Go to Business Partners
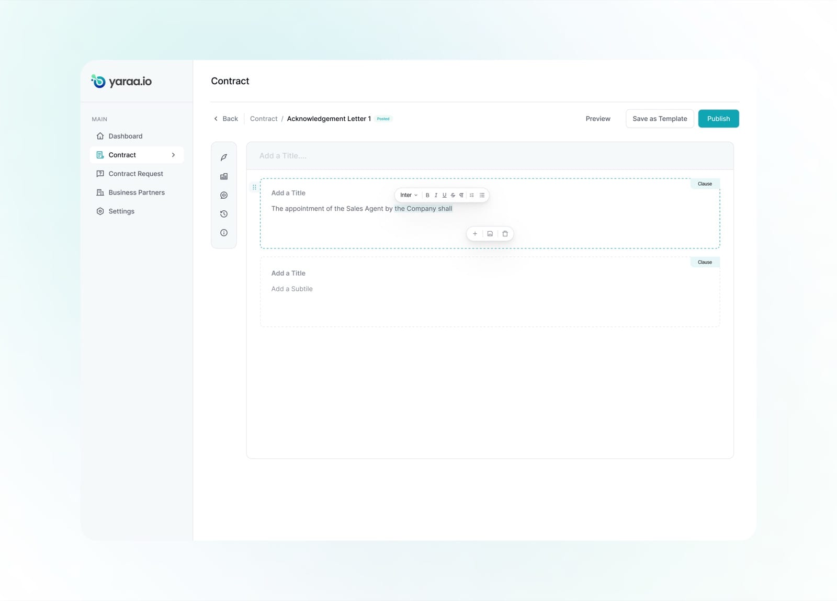 137,192
